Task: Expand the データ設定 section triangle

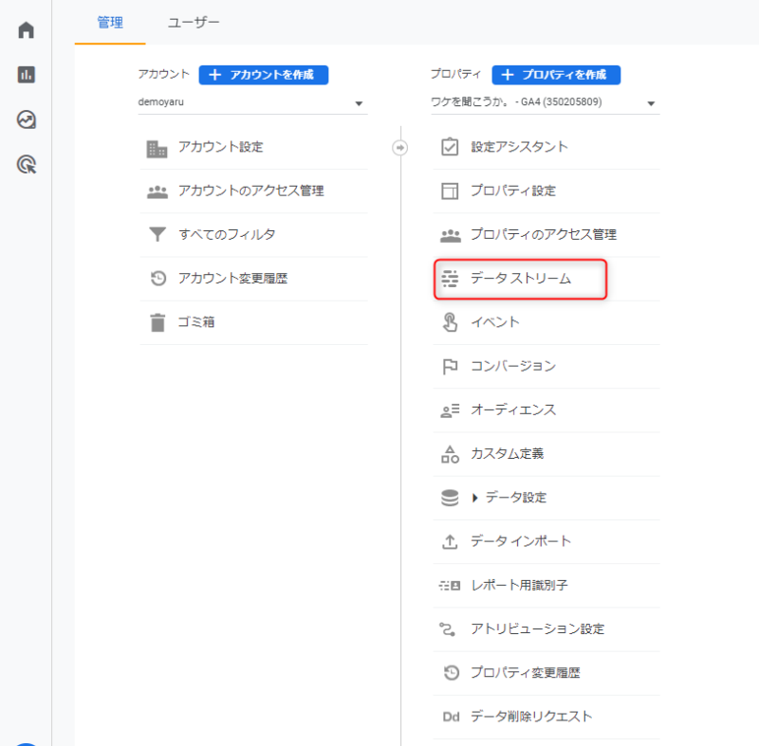Action: [x=475, y=498]
